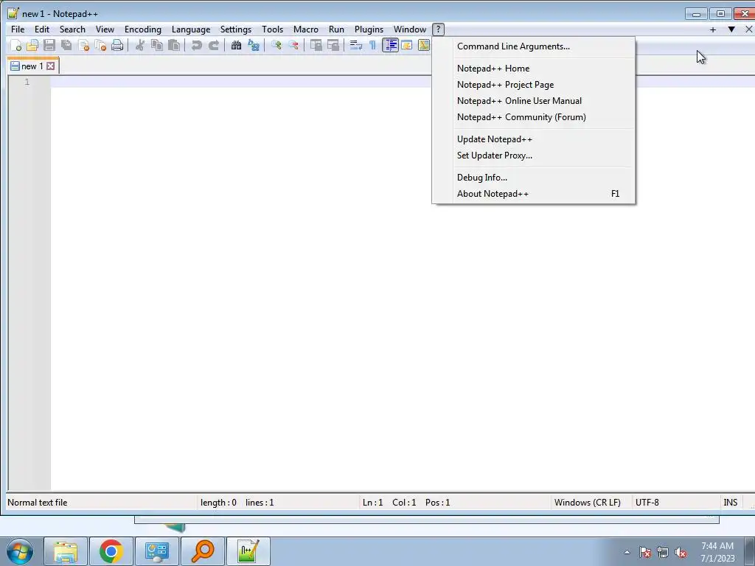Click the Save toolbar icon
Screen dimensions: 755x566
click(49, 45)
